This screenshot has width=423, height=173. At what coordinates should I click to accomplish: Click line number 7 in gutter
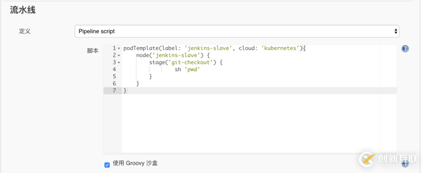114,91
